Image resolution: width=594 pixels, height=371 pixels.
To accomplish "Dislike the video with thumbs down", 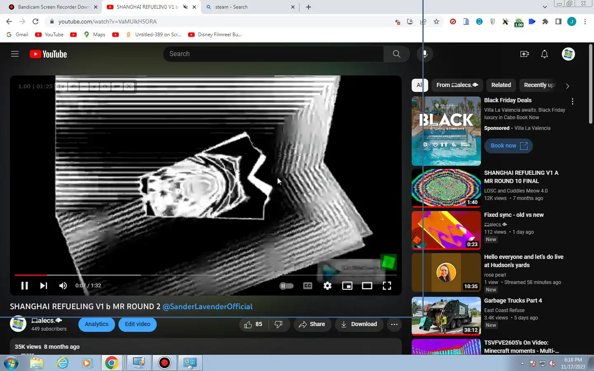I will [279, 324].
